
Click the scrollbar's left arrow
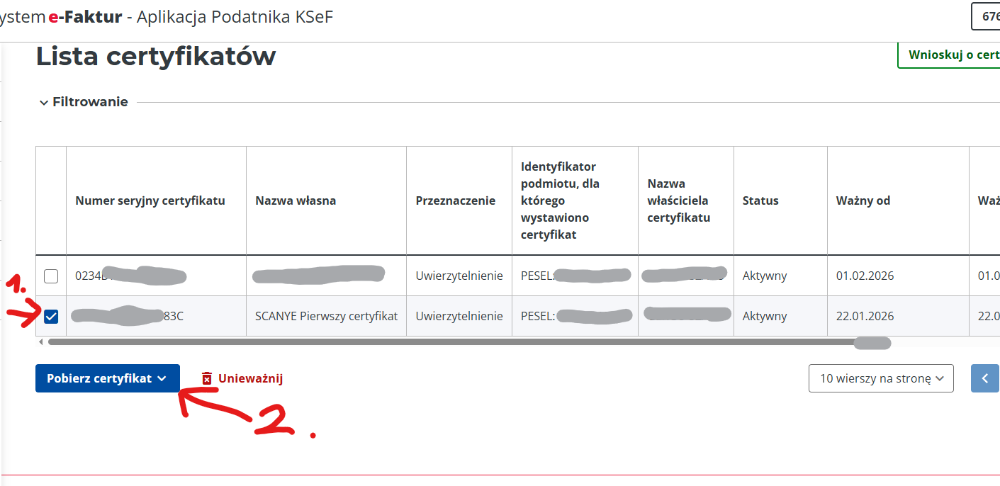pos(40,342)
